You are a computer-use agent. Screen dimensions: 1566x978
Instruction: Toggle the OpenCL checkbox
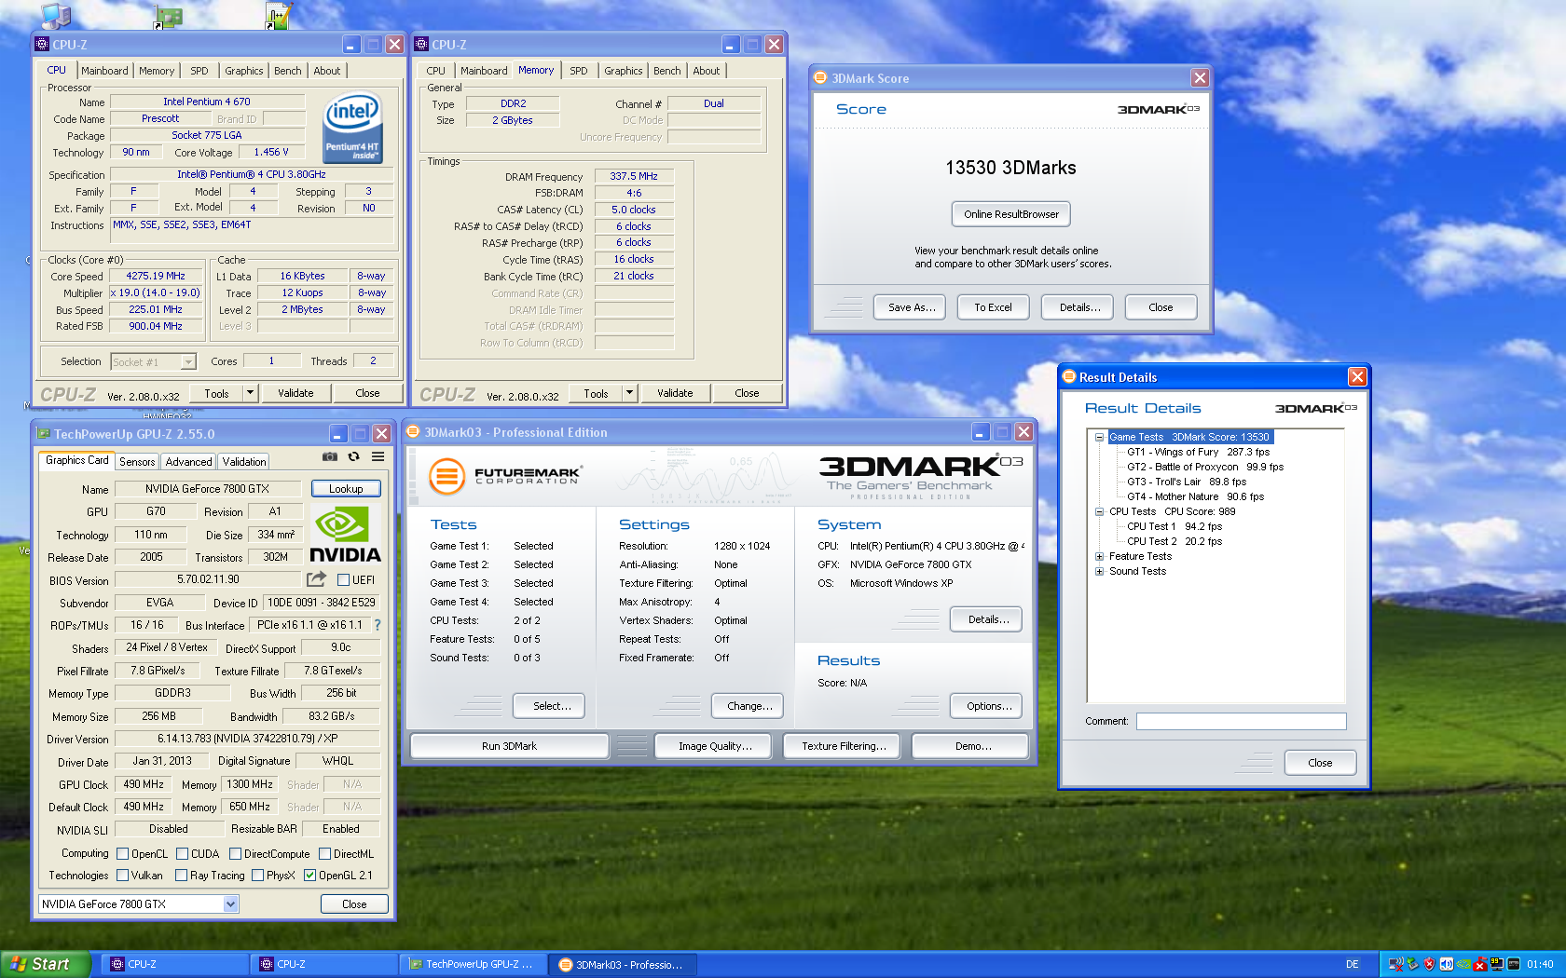pyautogui.click(x=122, y=853)
